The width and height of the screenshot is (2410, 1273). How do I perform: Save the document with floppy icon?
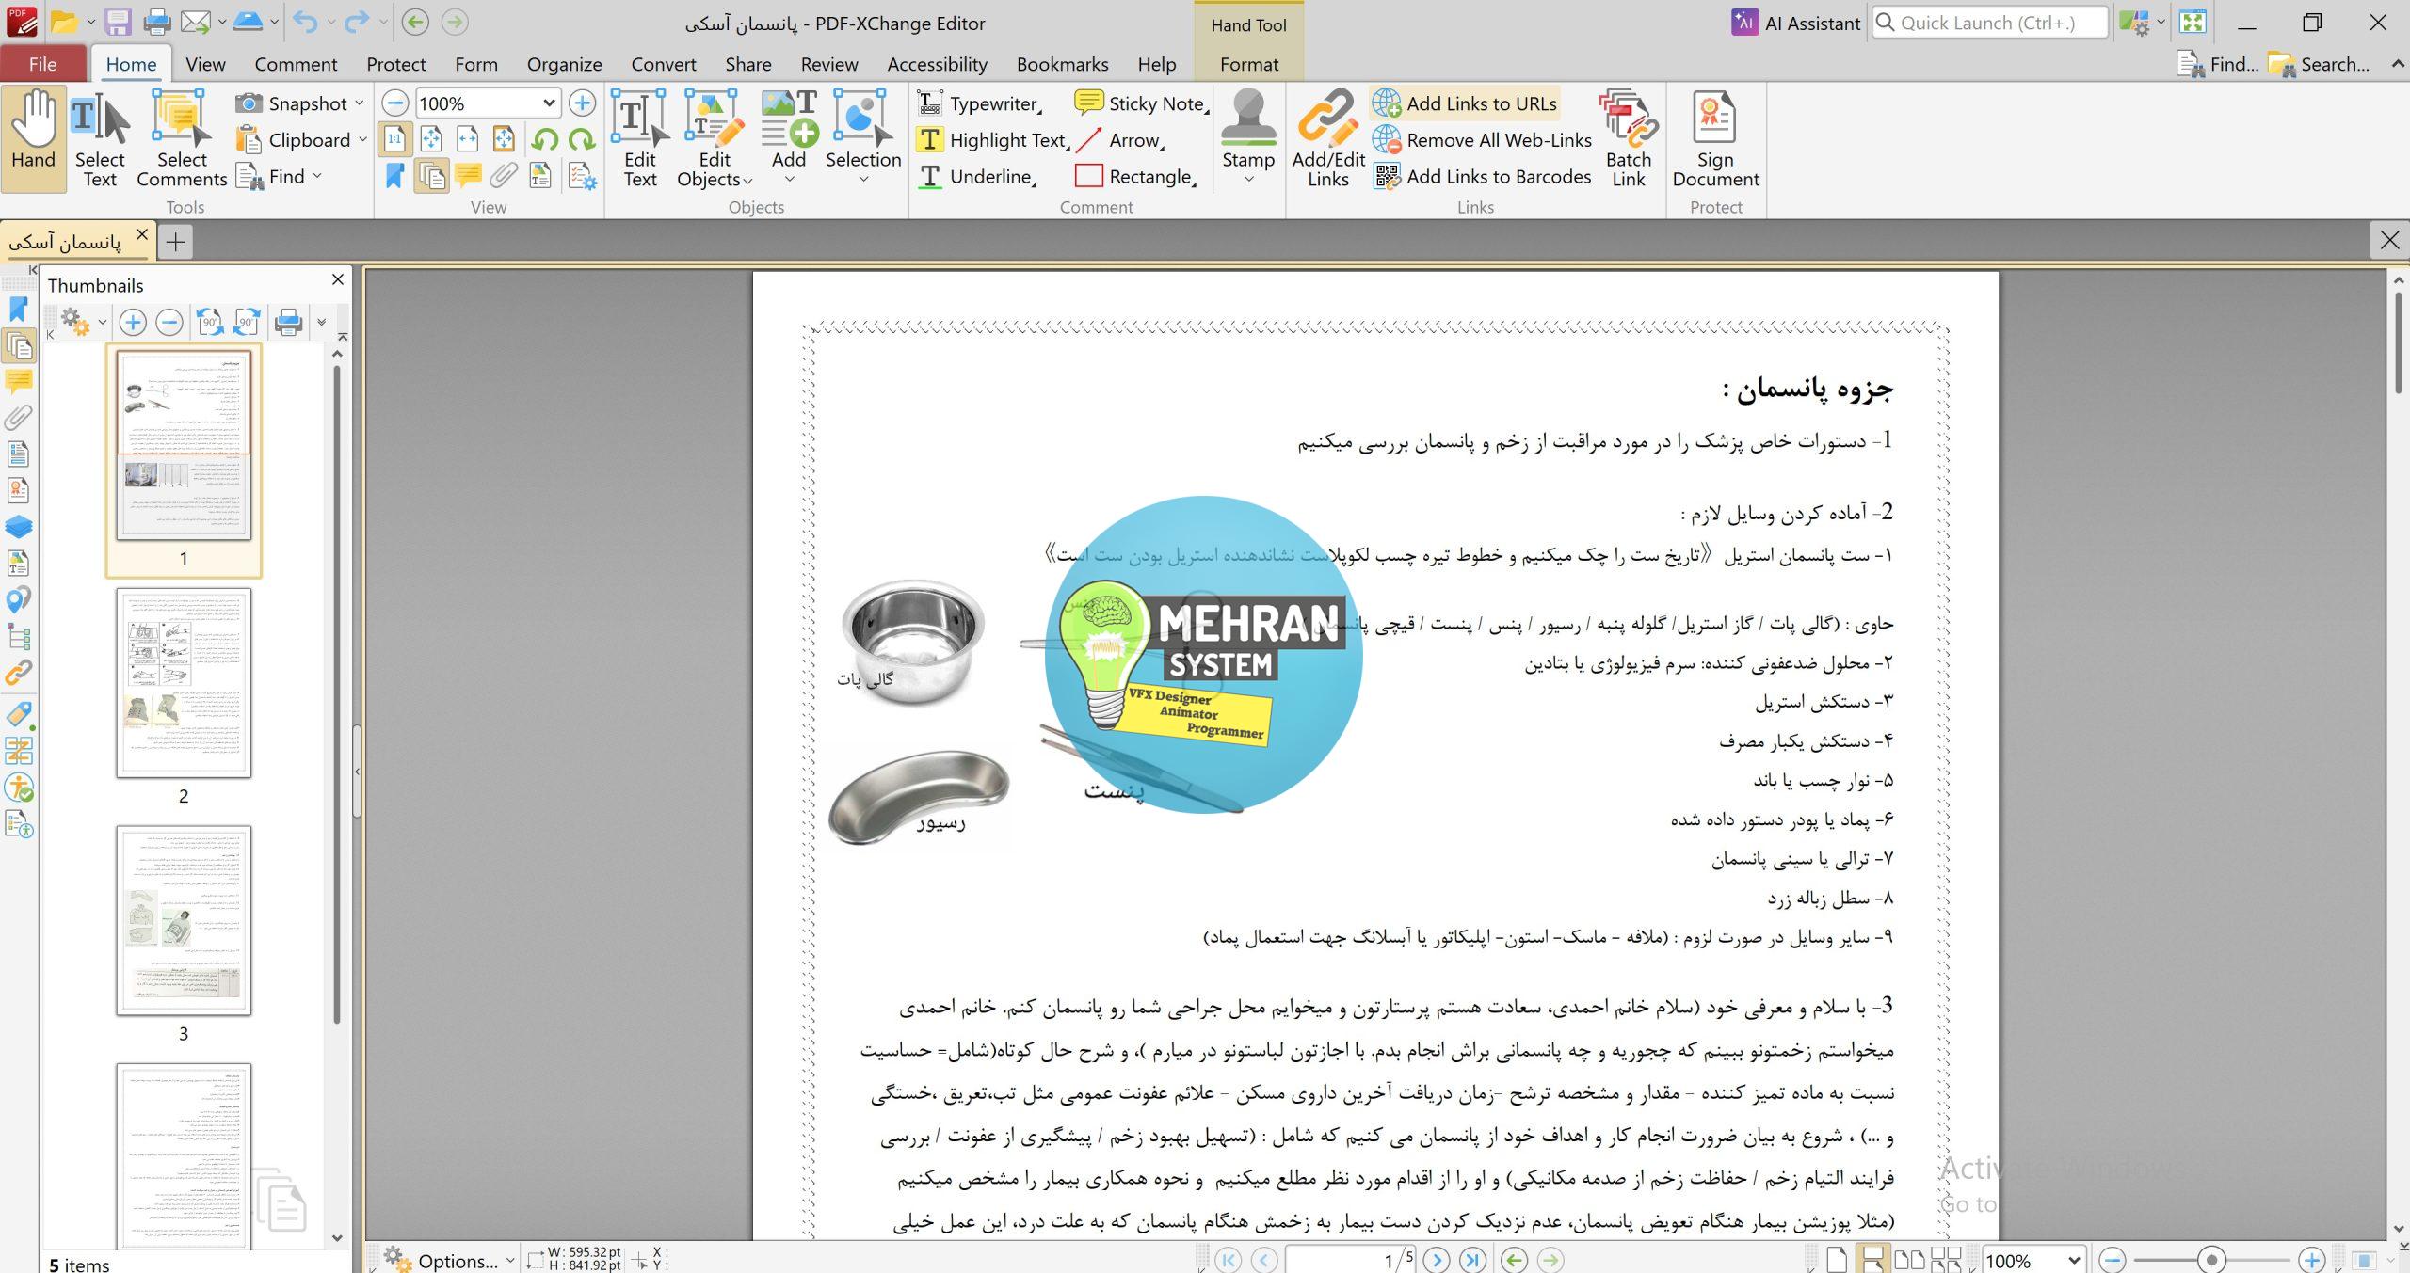pos(118,22)
